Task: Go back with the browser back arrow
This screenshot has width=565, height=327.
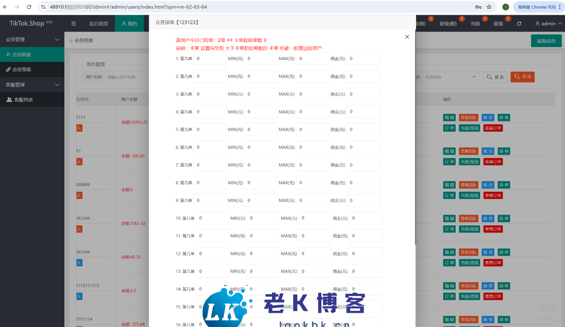Action: click(x=5, y=7)
